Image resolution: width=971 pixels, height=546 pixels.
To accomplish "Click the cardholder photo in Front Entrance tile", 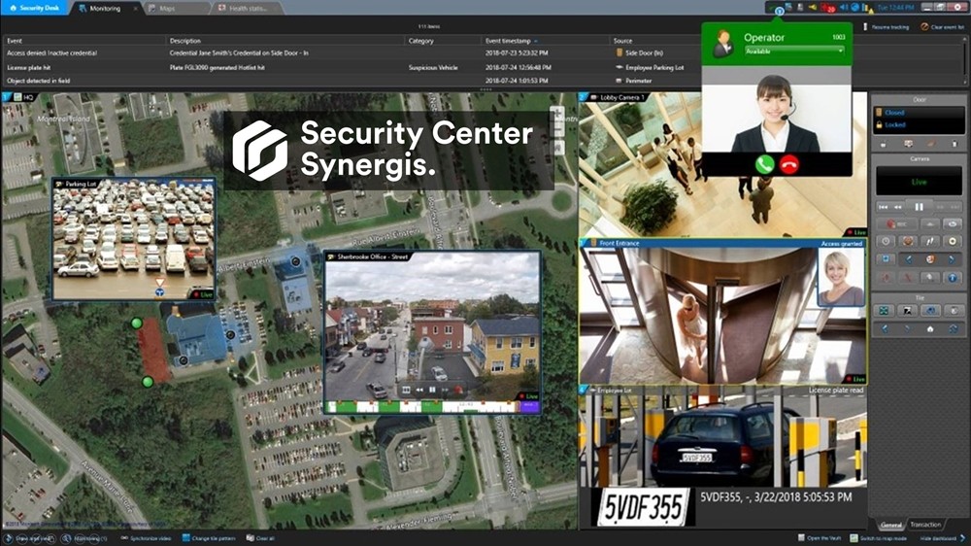I will (x=841, y=277).
